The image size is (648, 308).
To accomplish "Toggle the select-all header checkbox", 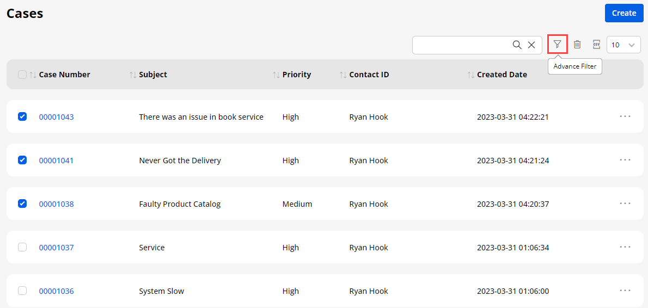I will pos(22,75).
